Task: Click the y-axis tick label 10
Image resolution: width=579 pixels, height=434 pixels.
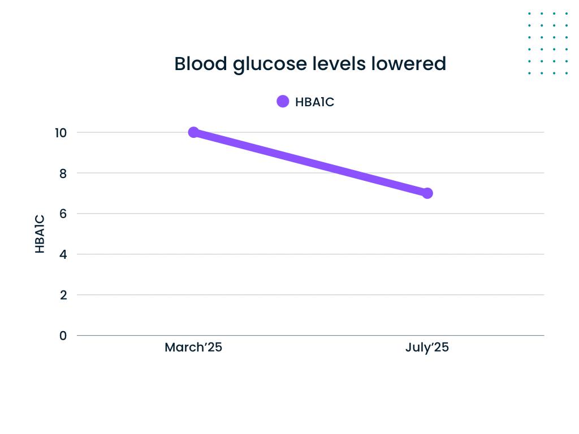Action: tap(61, 133)
